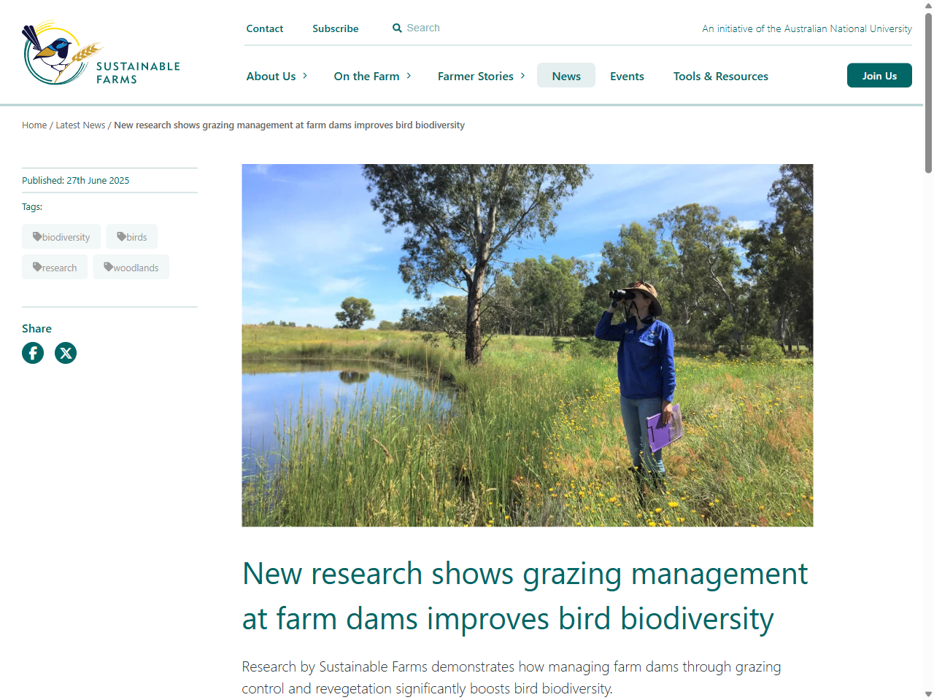Click the birds tag icon
Screen dimensions: 934x700
coord(121,236)
